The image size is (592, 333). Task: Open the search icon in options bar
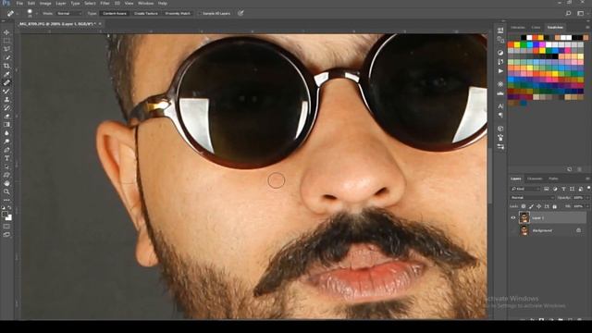569,13
